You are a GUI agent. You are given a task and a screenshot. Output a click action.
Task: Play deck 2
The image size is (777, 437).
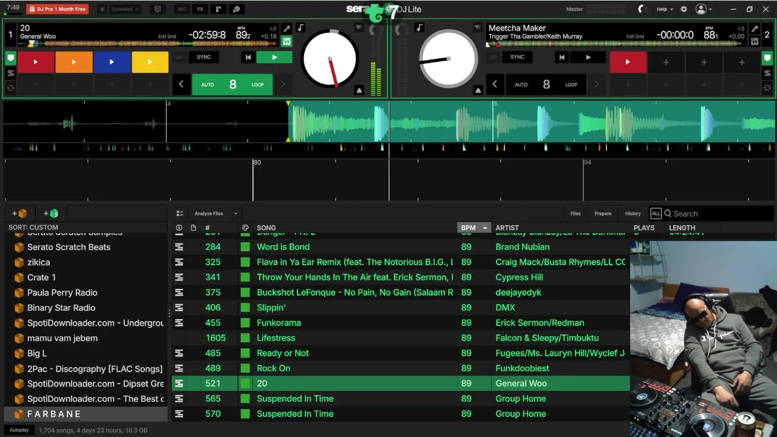coord(588,57)
